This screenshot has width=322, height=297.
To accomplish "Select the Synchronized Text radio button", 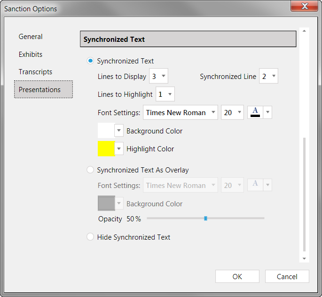I will (90, 61).
